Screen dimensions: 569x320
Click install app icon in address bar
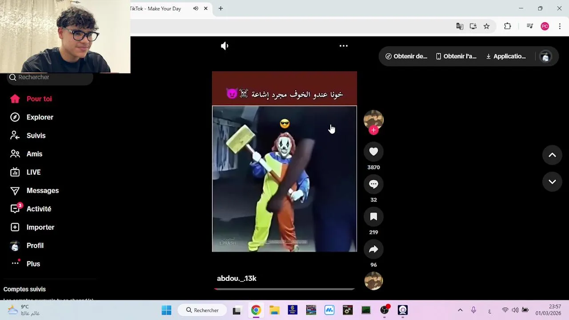pos(473,26)
